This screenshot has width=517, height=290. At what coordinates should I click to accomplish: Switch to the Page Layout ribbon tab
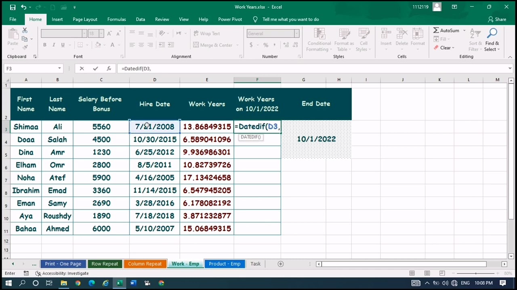(85, 19)
